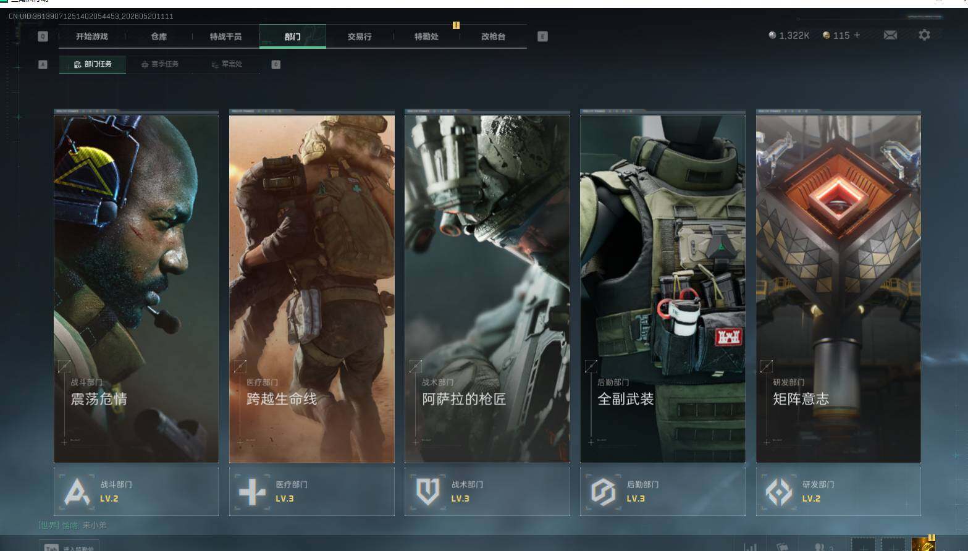Click the D key hint icon

(x=276, y=64)
